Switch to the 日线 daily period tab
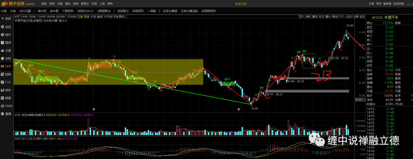The height and width of the screenshot is (159, 413). 80,16
